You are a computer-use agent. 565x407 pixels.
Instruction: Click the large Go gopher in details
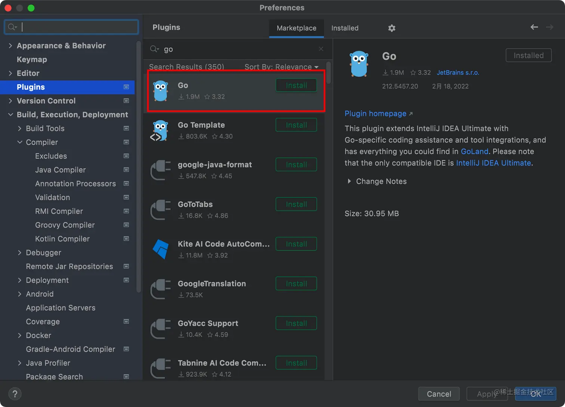359,64
